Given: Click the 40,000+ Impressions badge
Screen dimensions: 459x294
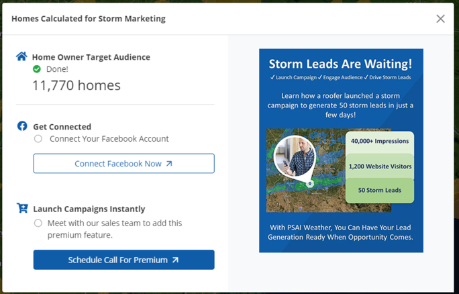Looking at the screenshot, I should click(x=380, y=142).
